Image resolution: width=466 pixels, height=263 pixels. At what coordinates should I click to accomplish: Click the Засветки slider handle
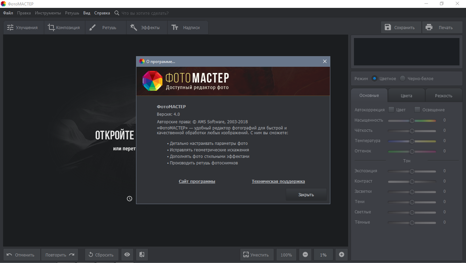tap(412, 192)
